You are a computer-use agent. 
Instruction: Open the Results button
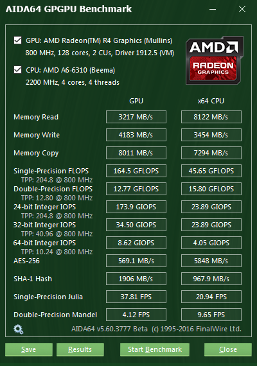click(80, 349)
